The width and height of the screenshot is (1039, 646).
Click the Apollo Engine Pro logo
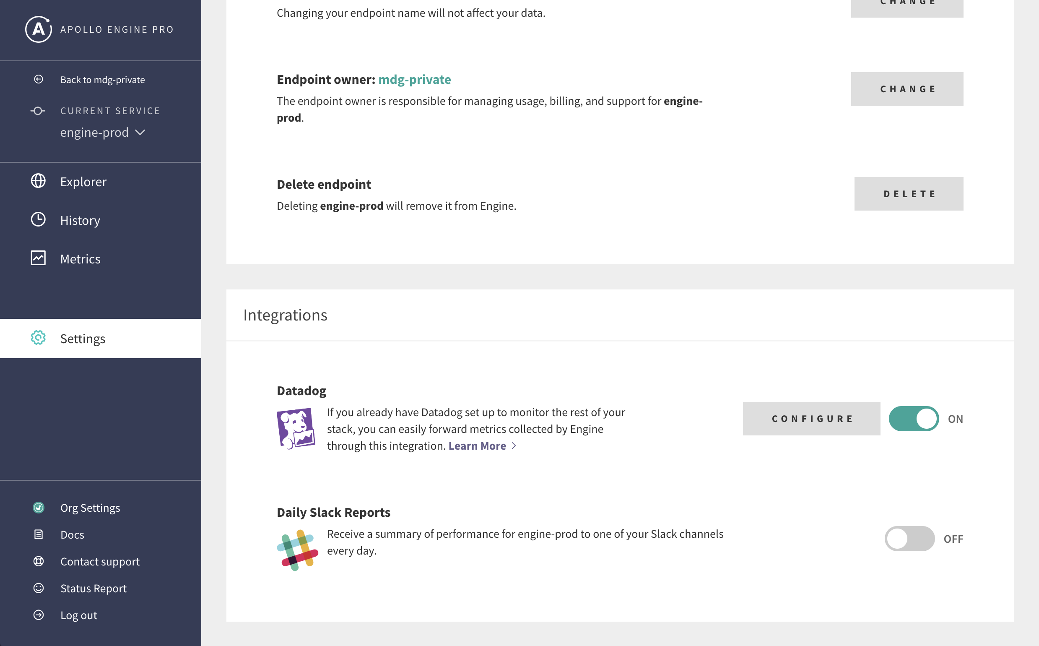38,29
